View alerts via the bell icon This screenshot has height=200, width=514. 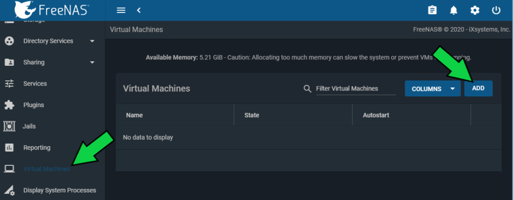tap(453, 11)
